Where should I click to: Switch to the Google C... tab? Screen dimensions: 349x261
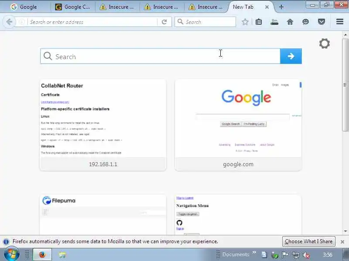pyautogui.click(x=73, y=7)
